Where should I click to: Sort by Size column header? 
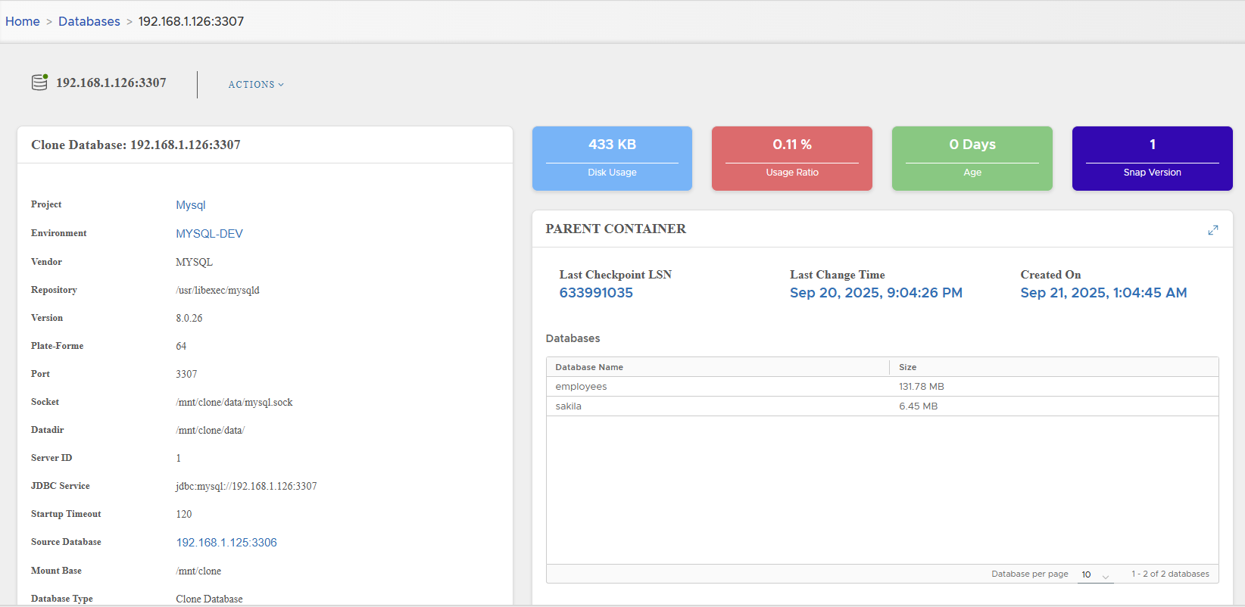[x=907, y=367]
